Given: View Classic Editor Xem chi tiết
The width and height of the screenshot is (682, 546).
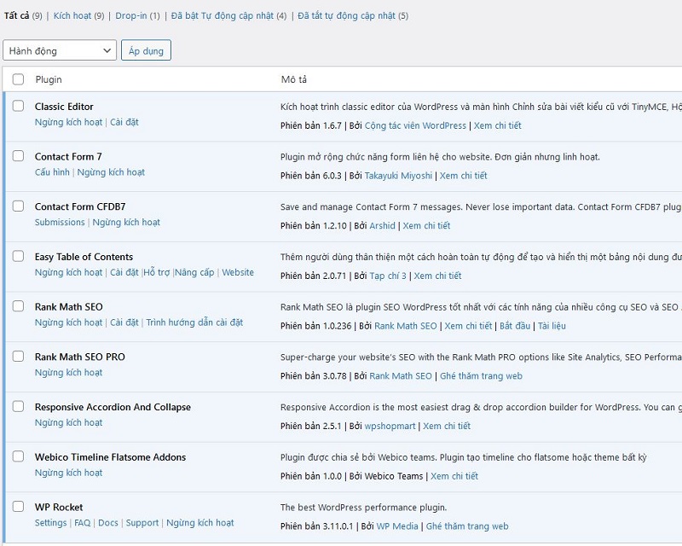Looking at the screenshot, I should [x=498, y=125].
